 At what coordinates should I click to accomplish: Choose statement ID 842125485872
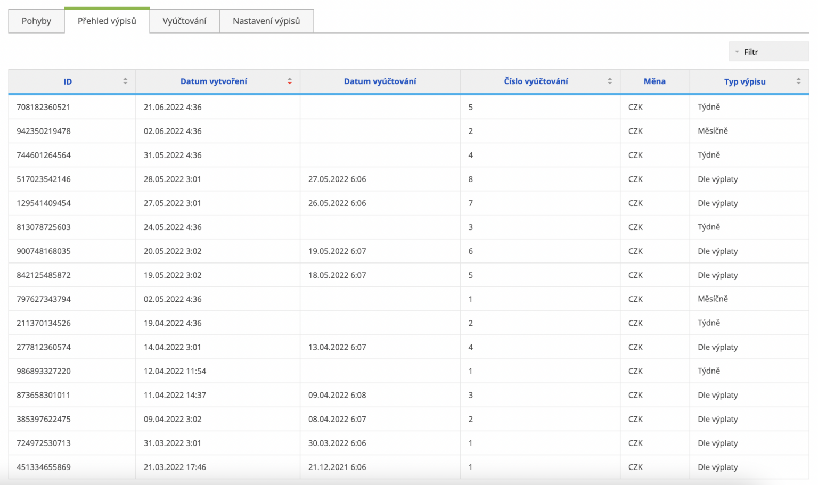(43, 275)
